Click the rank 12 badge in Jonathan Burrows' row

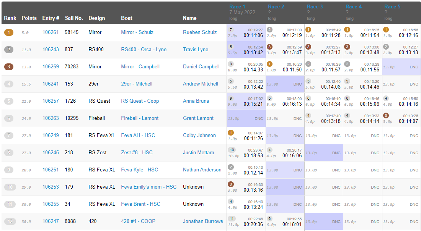coord(10,221)
